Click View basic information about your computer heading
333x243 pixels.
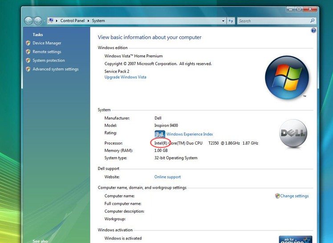150,37
